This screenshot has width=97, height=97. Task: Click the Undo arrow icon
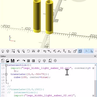(19, 61)
